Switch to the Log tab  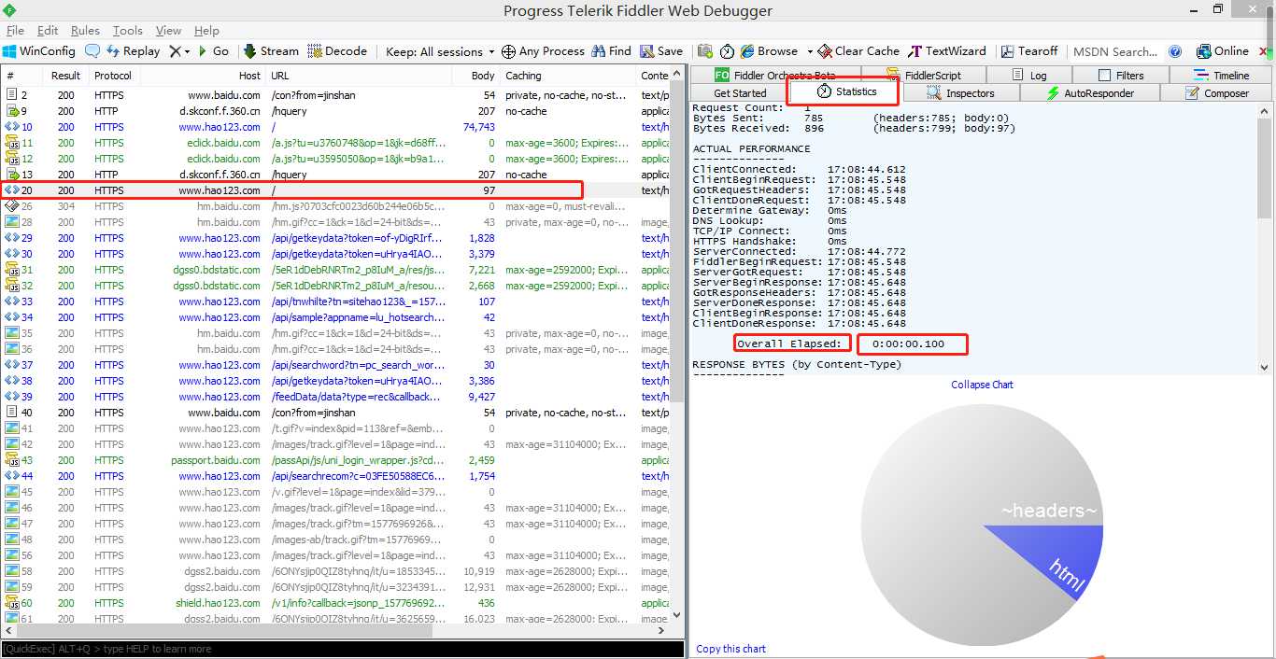[x=1030, y=75]
